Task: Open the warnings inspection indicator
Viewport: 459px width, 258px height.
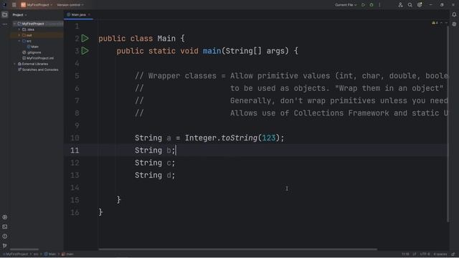Action: (x=435, y=23)
